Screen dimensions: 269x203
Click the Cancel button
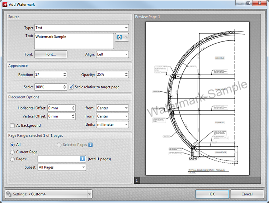coord(247,194)
